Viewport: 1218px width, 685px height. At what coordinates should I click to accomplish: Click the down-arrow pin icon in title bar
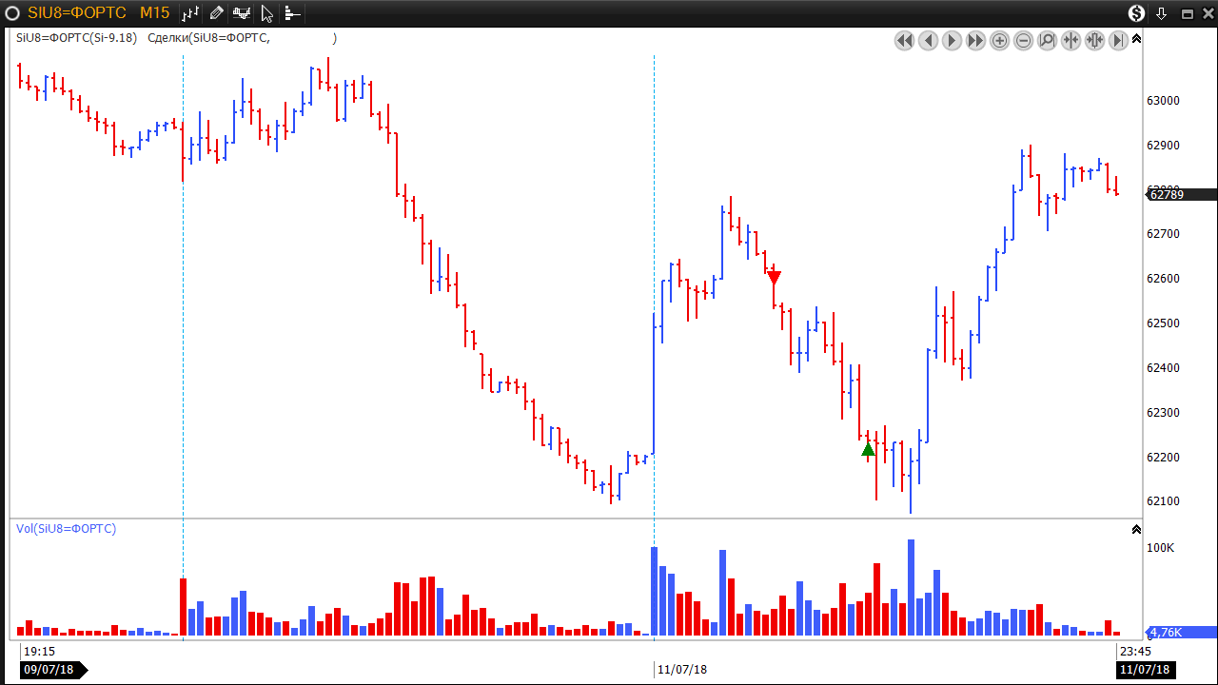point(1162,13)
